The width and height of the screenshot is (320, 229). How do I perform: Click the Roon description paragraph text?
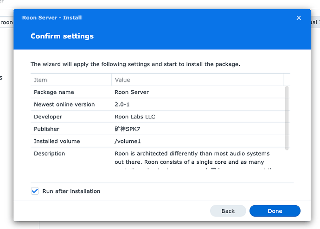[192, 158]
